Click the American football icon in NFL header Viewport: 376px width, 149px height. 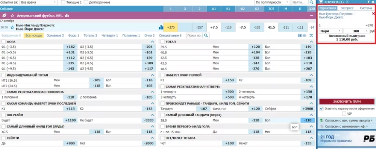(4, 15)
